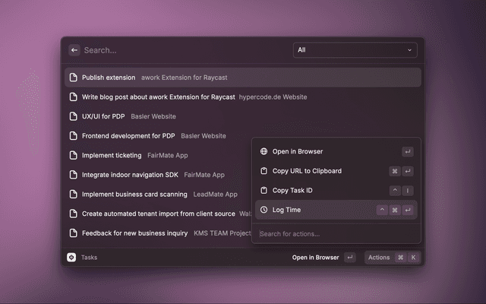The image size is (486, 304).
Task: Click the awork Tasks icon in footer
Action: coord(71,258)
